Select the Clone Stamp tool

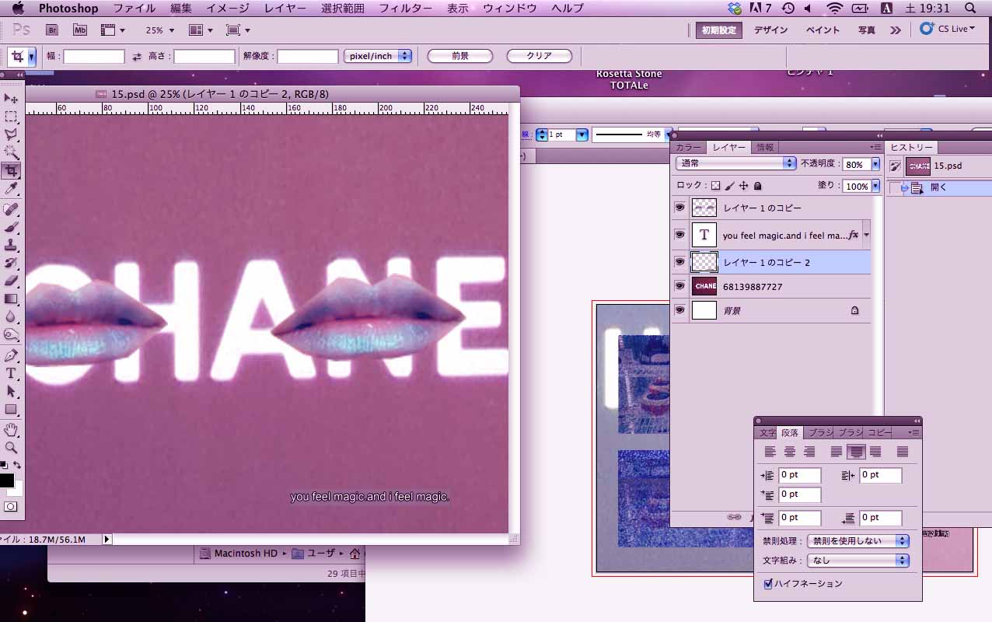point(11,245)
